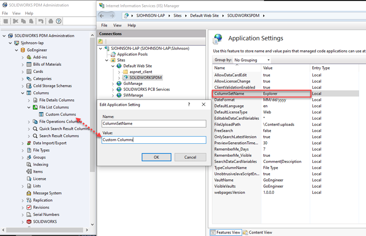Image resolution: width=366 pixels, height=236 pixels.
Task: Expand the File Details Columns node
Action: [29, 100]
